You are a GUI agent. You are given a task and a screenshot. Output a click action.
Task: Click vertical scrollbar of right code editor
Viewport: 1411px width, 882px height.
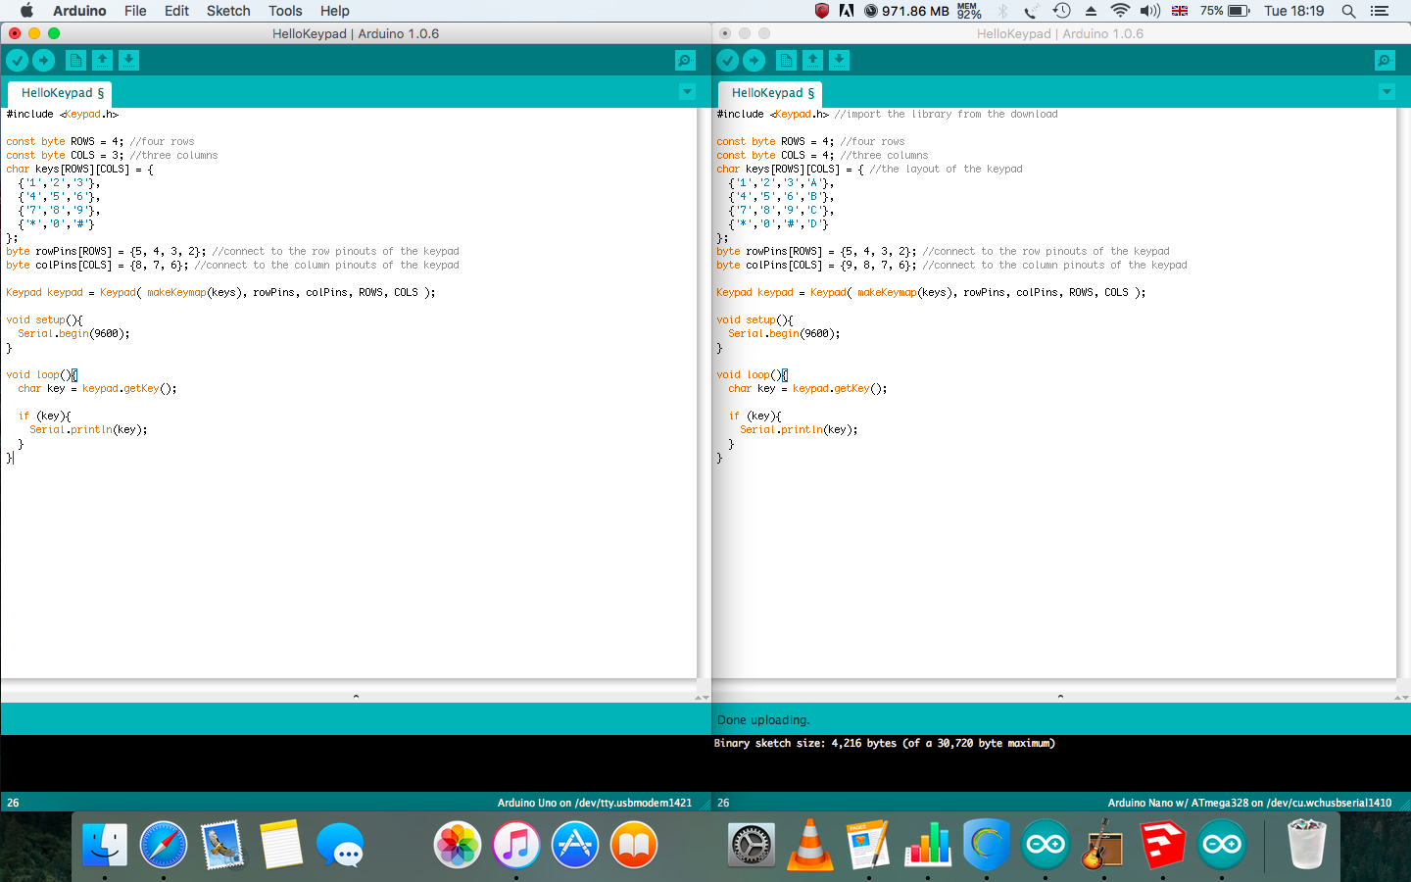tap(1402, 392)
